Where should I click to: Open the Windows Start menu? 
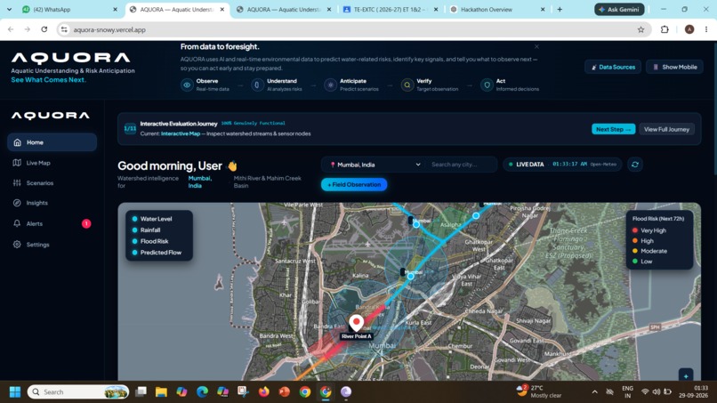(15, 392)
